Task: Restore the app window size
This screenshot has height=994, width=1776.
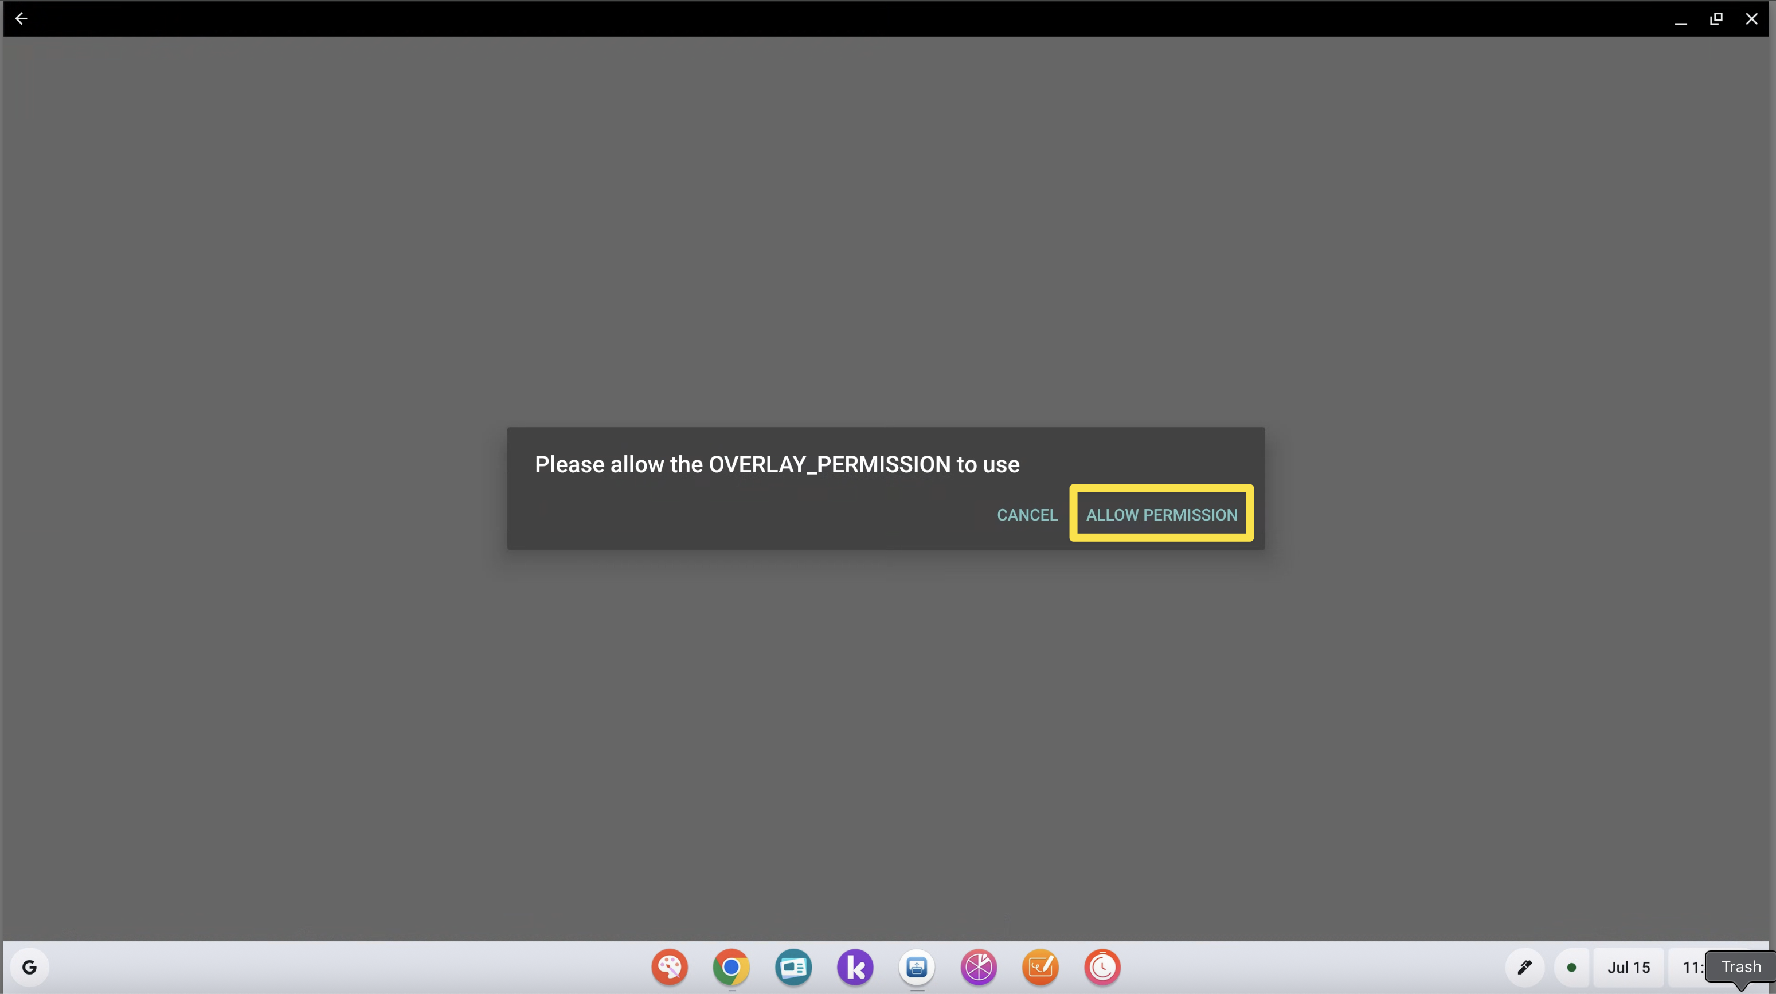Action: (x=1716, y=18)
